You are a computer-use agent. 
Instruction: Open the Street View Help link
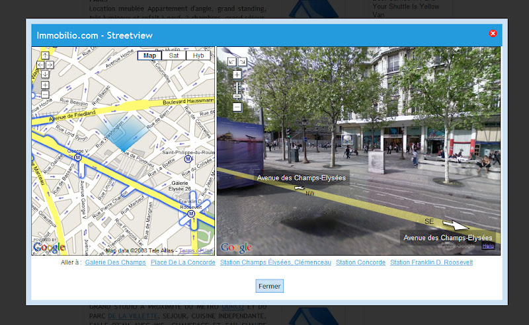pos(488,246)
